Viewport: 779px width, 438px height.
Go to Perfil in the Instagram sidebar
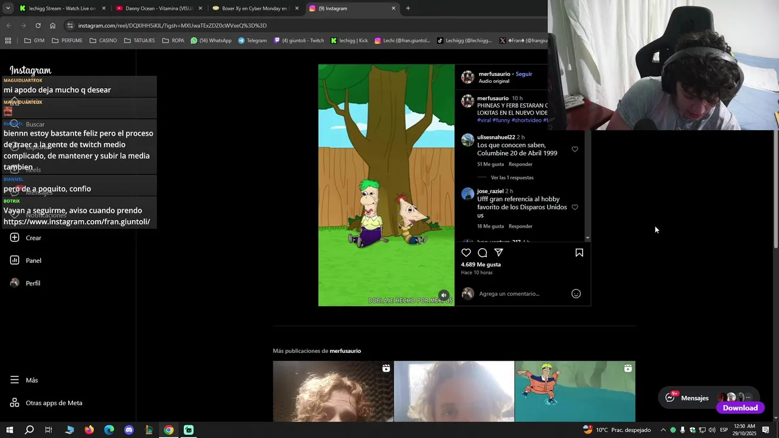pyautogui.click(x=25, y=283)
